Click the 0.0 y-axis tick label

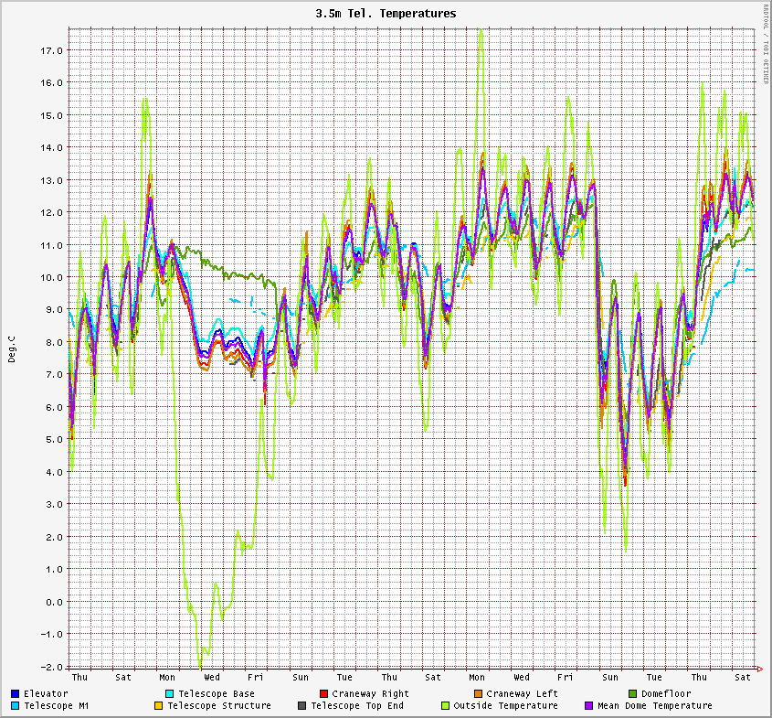(54, 602)
